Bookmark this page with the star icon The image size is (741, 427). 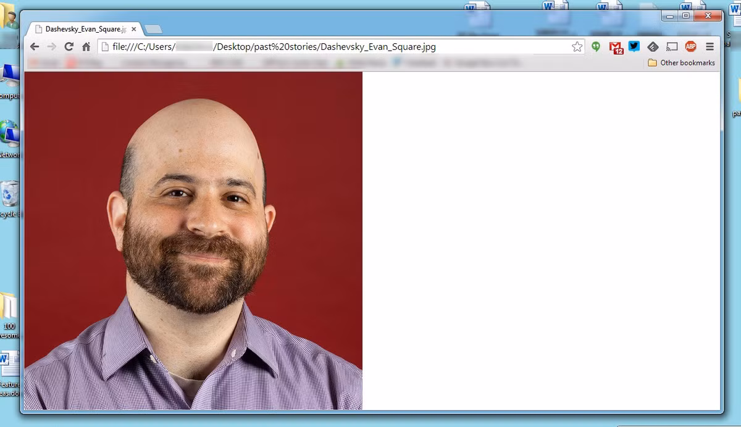(x=577, y=47)
